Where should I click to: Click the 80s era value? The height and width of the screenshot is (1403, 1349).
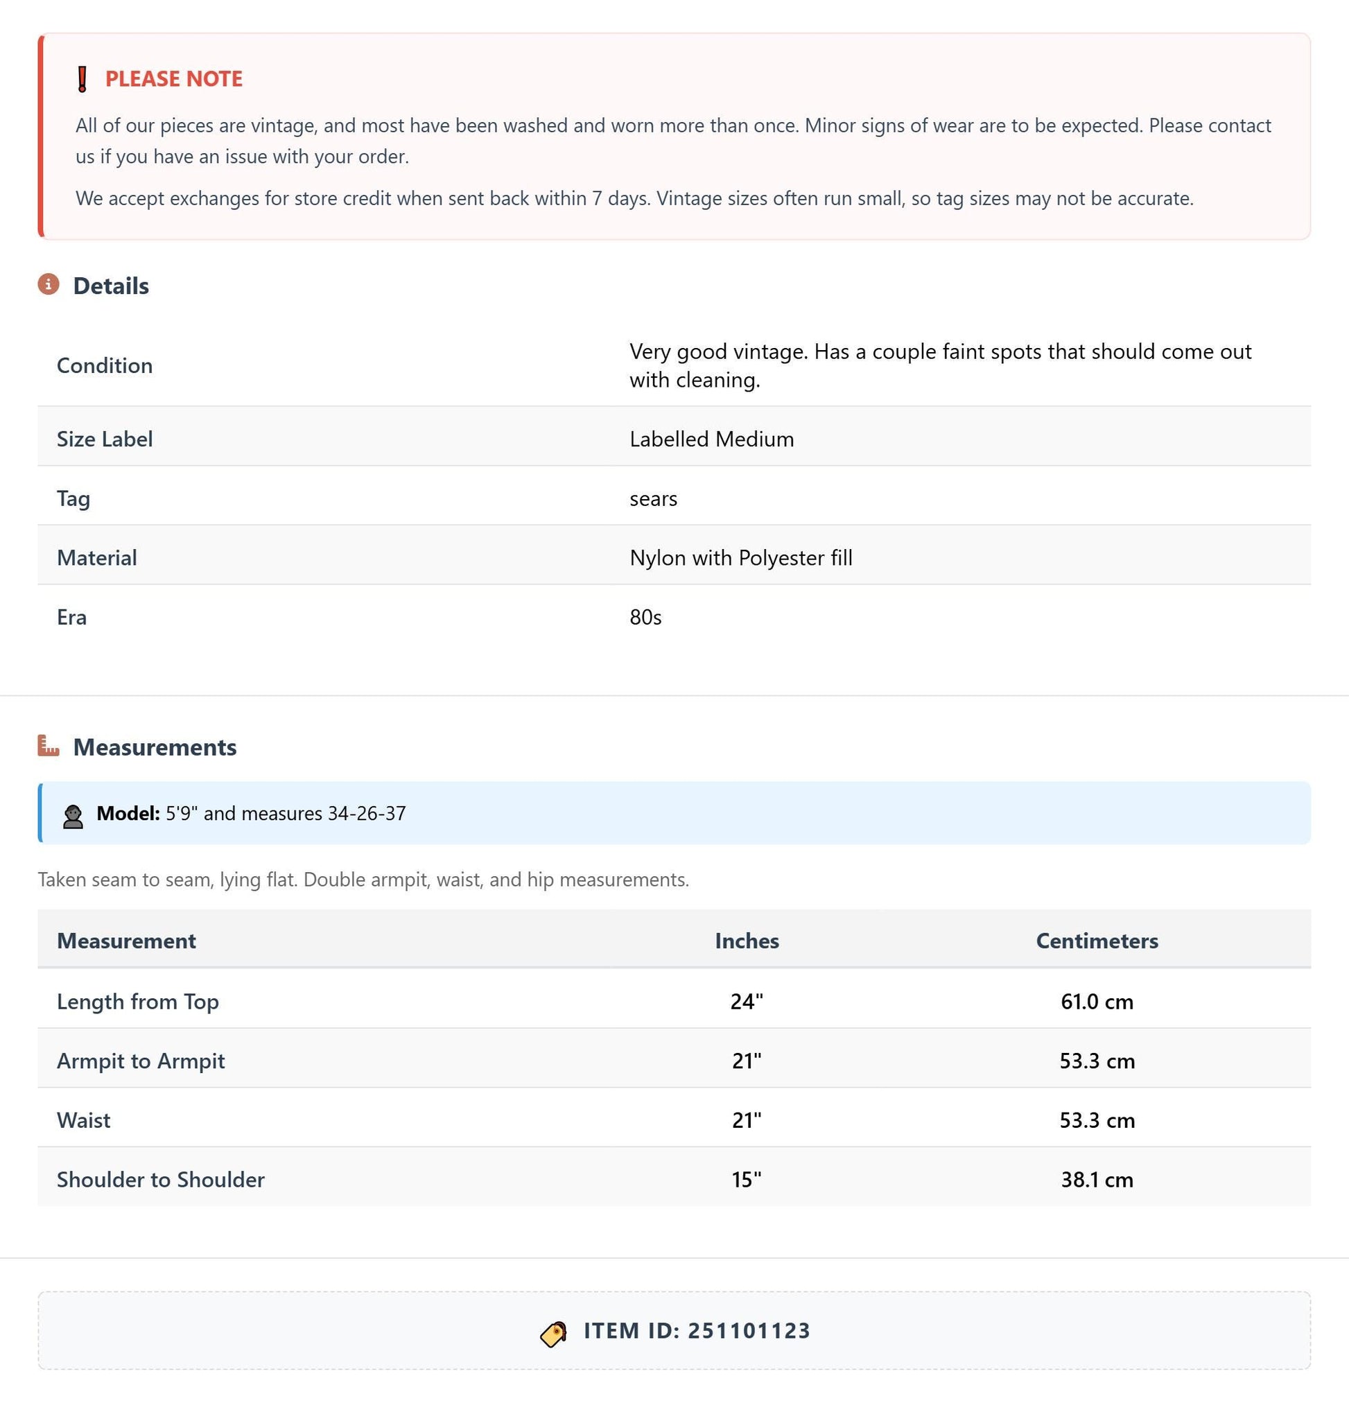point(645,617)
